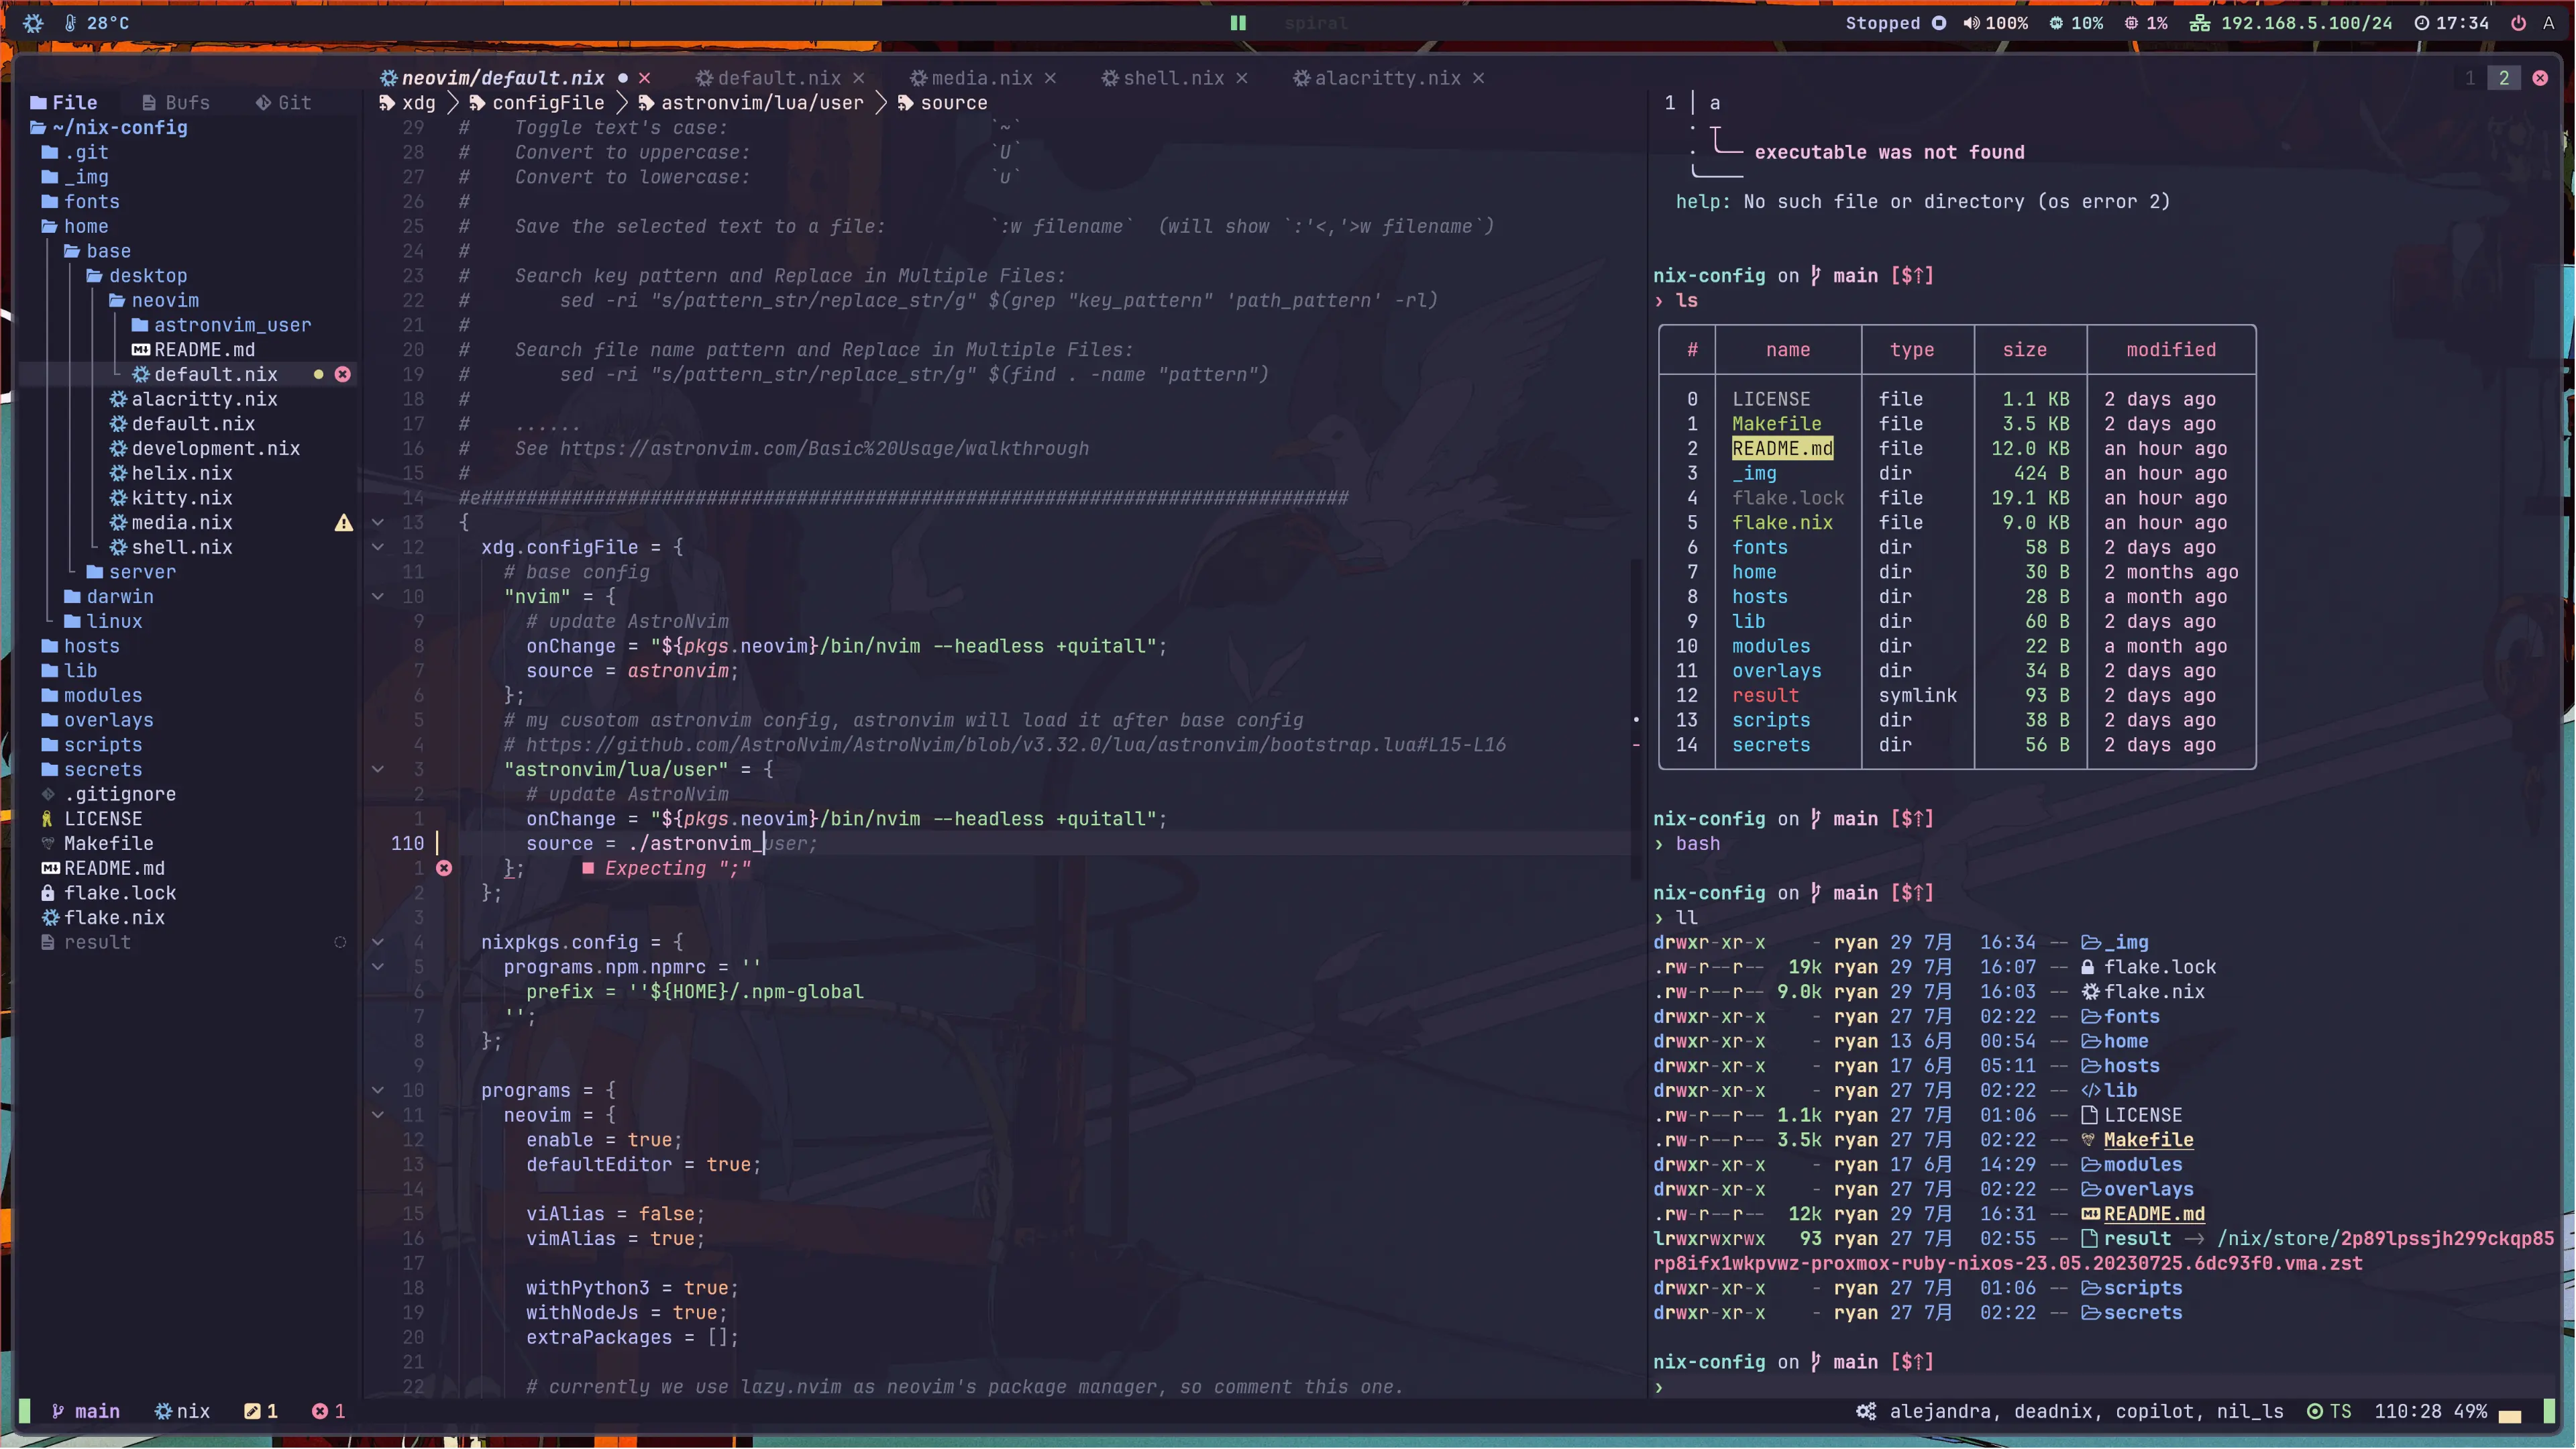This screenshot has height=1449, width=2576.
Task: Click the red error sign in gutter near Expecting
Action: pyautogui.click(x=444, y=868)
